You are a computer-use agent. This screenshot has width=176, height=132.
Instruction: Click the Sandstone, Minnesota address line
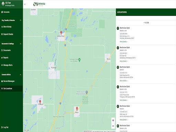tap(128, 58)
